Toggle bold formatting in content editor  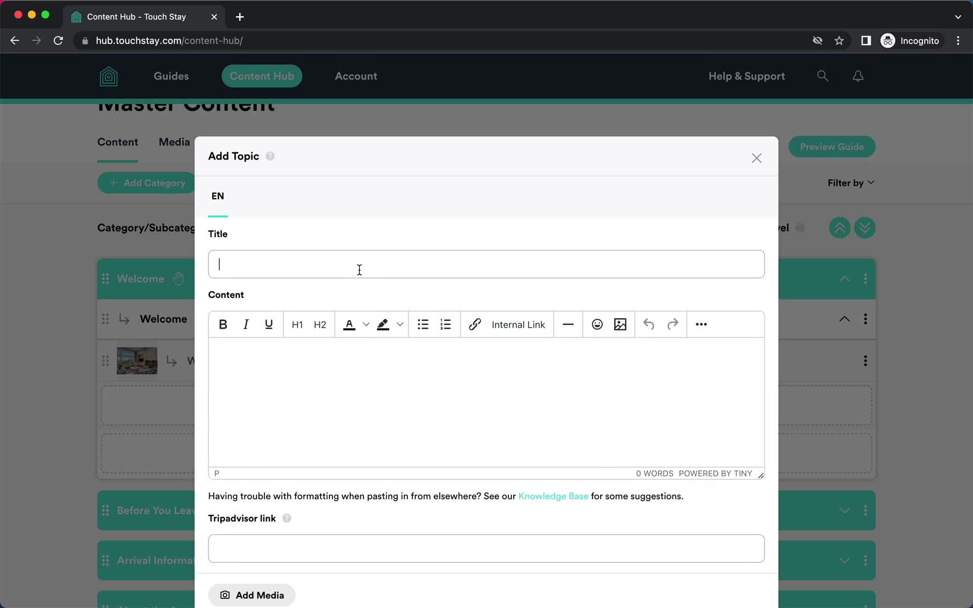[x=223, y=324]
